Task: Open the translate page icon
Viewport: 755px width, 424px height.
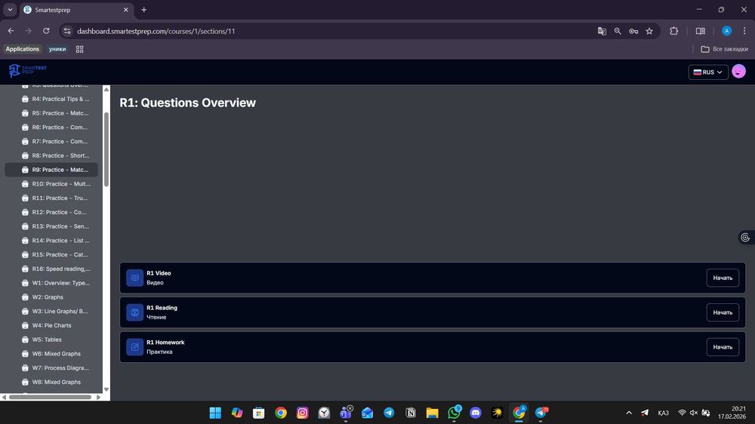Action: tap(602, 31)
